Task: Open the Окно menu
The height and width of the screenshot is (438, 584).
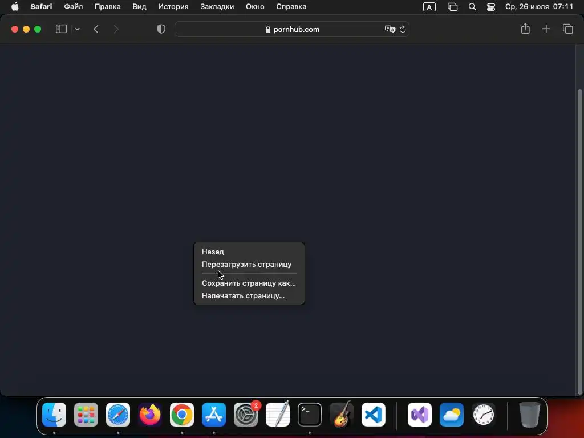Action: point(255,7)
